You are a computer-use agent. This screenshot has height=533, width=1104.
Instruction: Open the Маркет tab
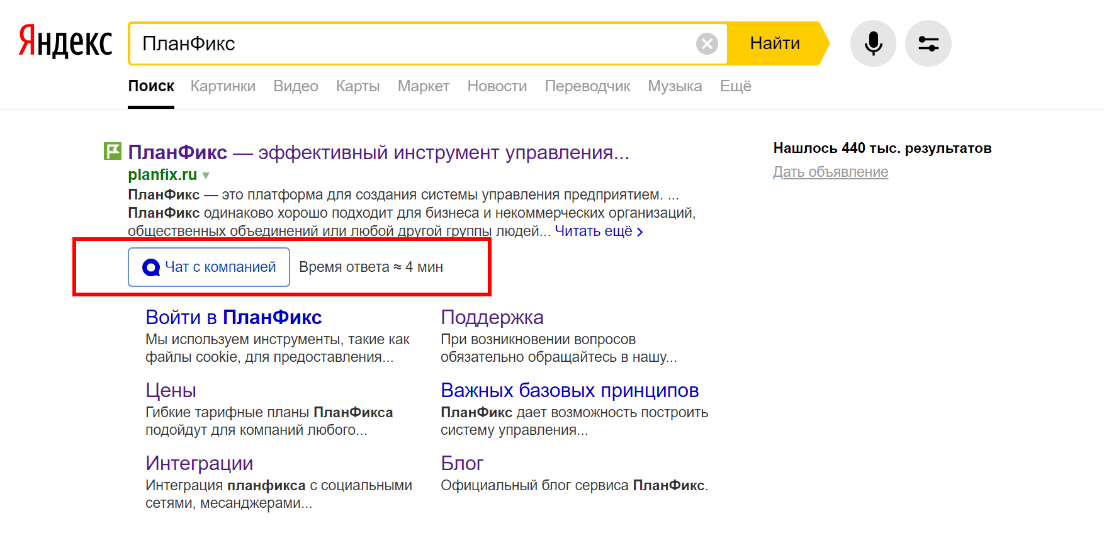coord(424,86)
